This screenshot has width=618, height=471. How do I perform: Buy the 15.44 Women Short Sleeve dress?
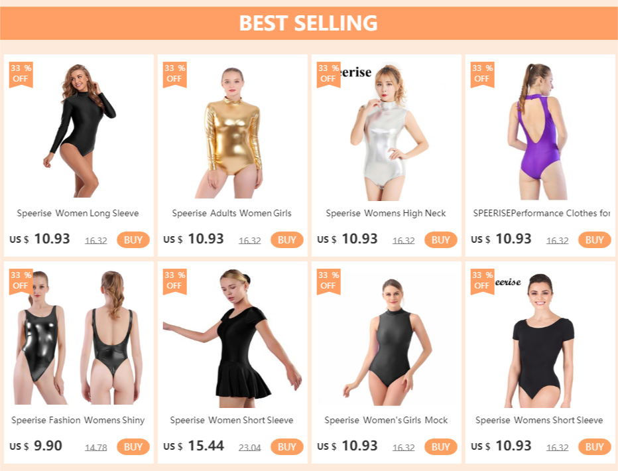[x=287, y=446]
